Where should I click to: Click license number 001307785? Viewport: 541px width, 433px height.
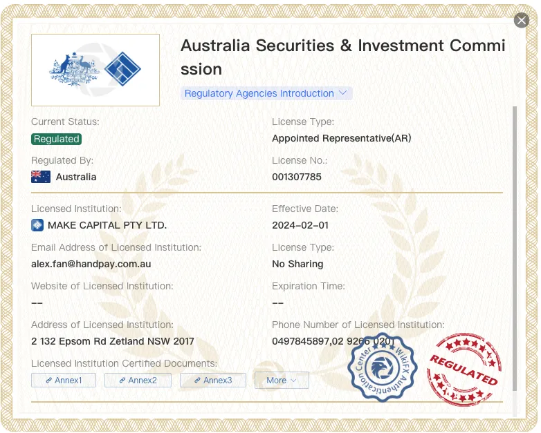(297, 177)
